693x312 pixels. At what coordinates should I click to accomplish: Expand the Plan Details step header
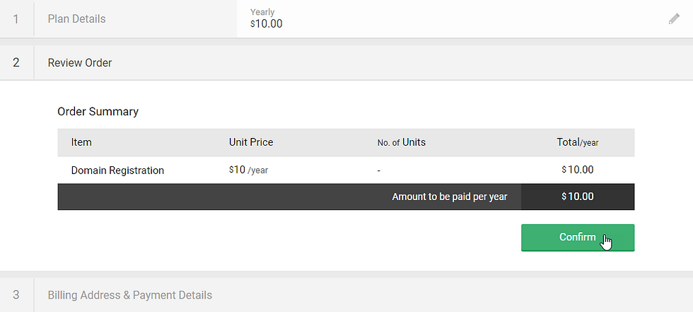[76, 19]
